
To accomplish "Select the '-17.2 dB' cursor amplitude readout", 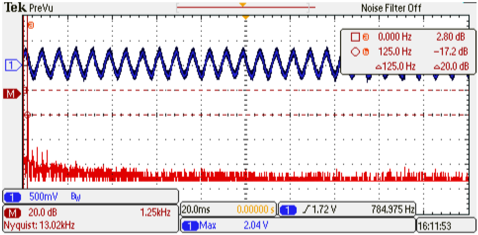I will [450, 52].
